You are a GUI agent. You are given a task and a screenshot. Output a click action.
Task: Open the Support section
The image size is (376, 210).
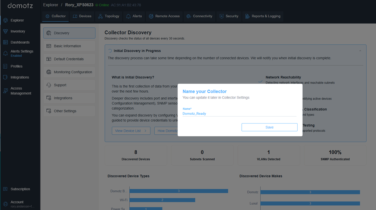69,85
